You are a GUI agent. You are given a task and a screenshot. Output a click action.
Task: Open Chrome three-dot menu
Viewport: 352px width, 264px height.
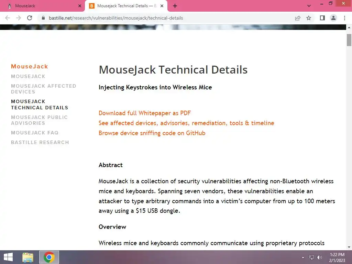click(344, 18)
